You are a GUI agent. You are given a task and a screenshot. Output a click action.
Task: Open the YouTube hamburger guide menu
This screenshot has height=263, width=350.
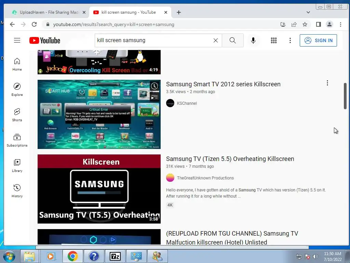17,40
